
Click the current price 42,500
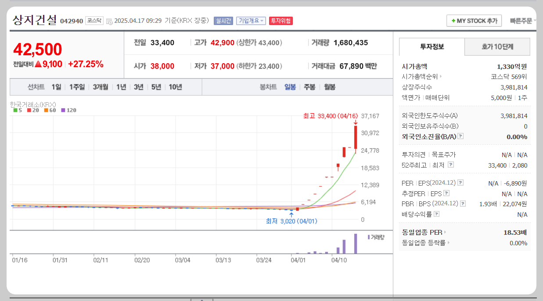(x=38, y=50)
